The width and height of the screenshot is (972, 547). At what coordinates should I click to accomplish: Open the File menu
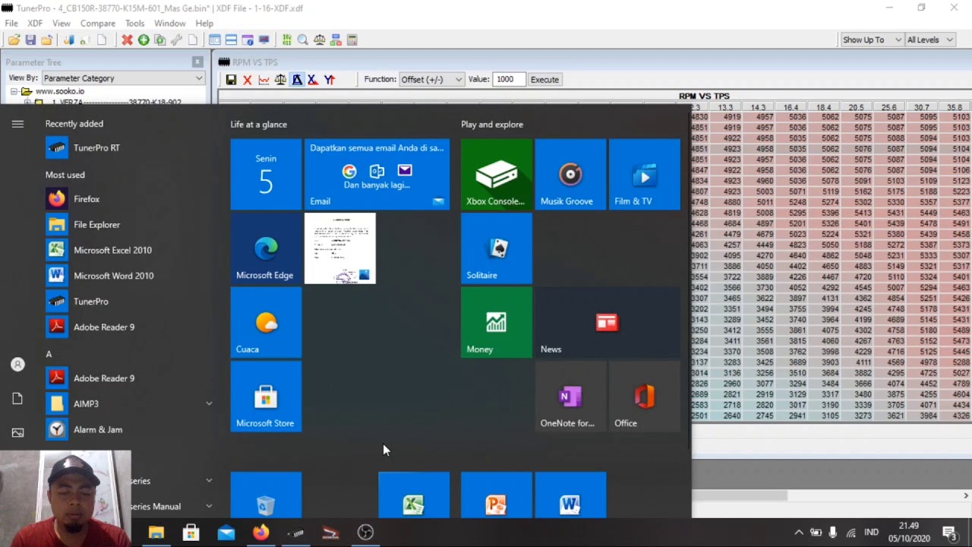click(11, 24)
